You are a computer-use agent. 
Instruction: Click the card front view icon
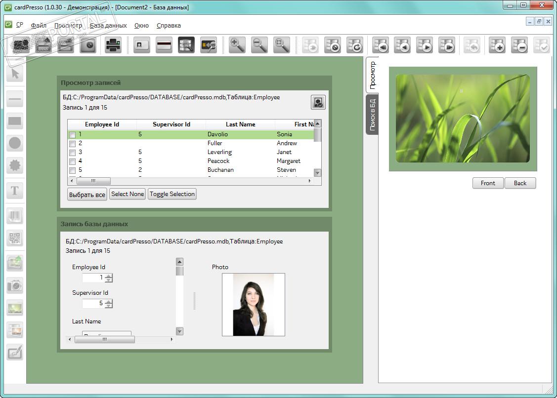coord(141,45)
